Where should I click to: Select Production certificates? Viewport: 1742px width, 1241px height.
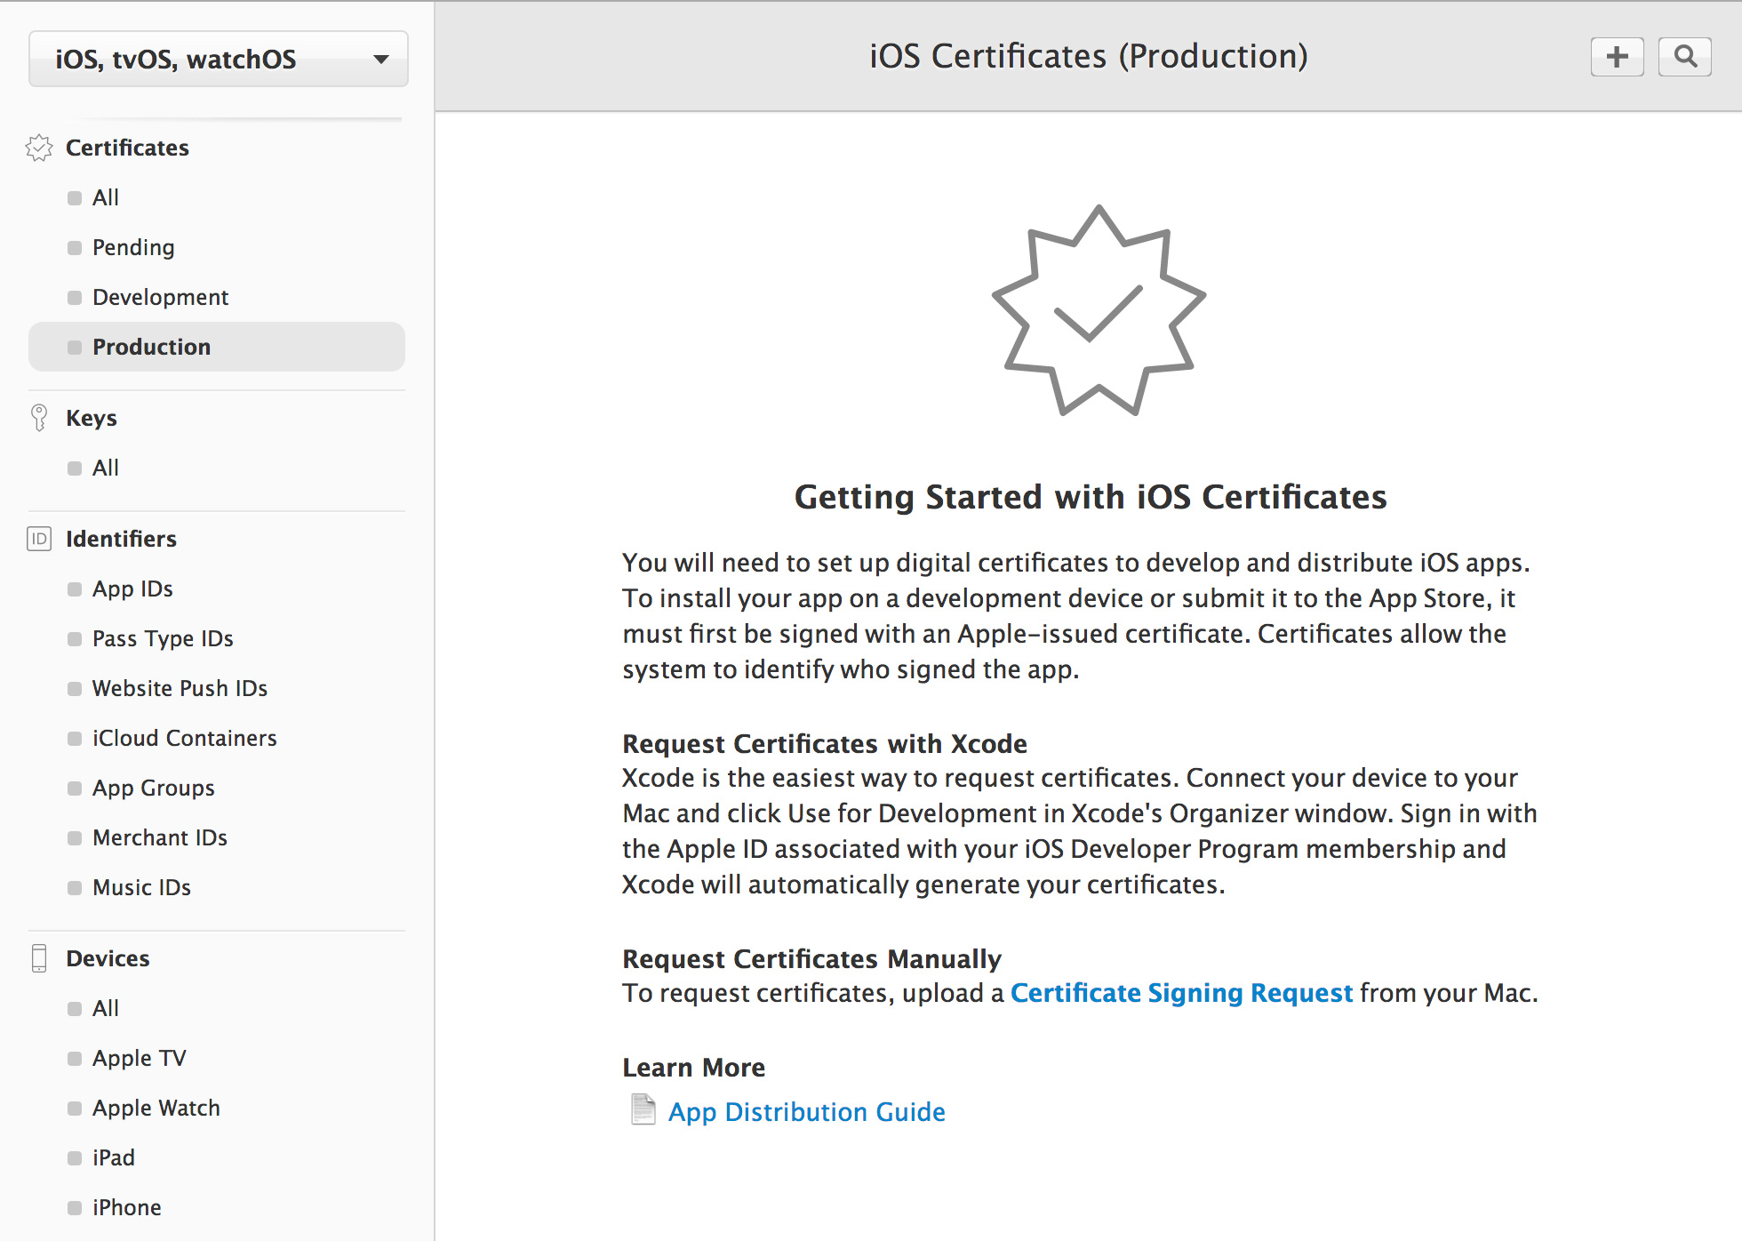click(217, 347)
